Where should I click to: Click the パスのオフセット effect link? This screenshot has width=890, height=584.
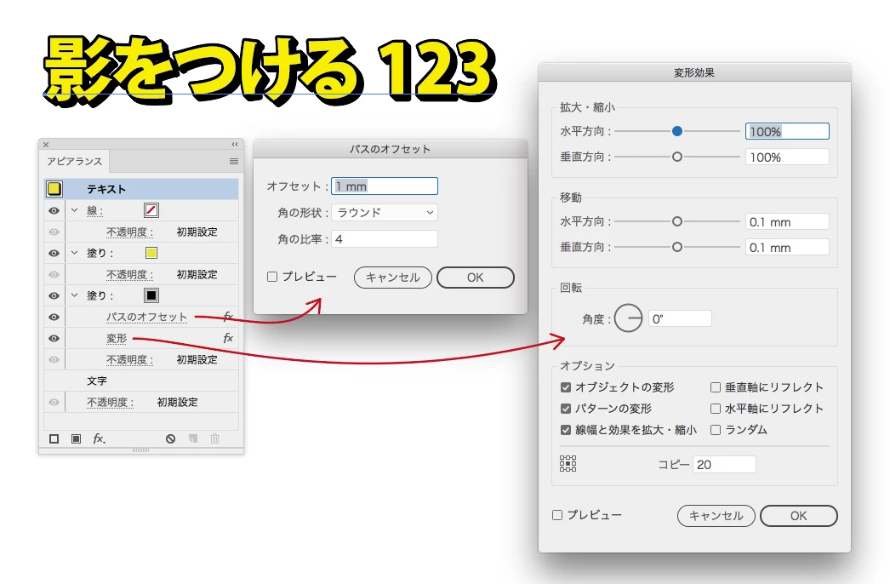146,317
